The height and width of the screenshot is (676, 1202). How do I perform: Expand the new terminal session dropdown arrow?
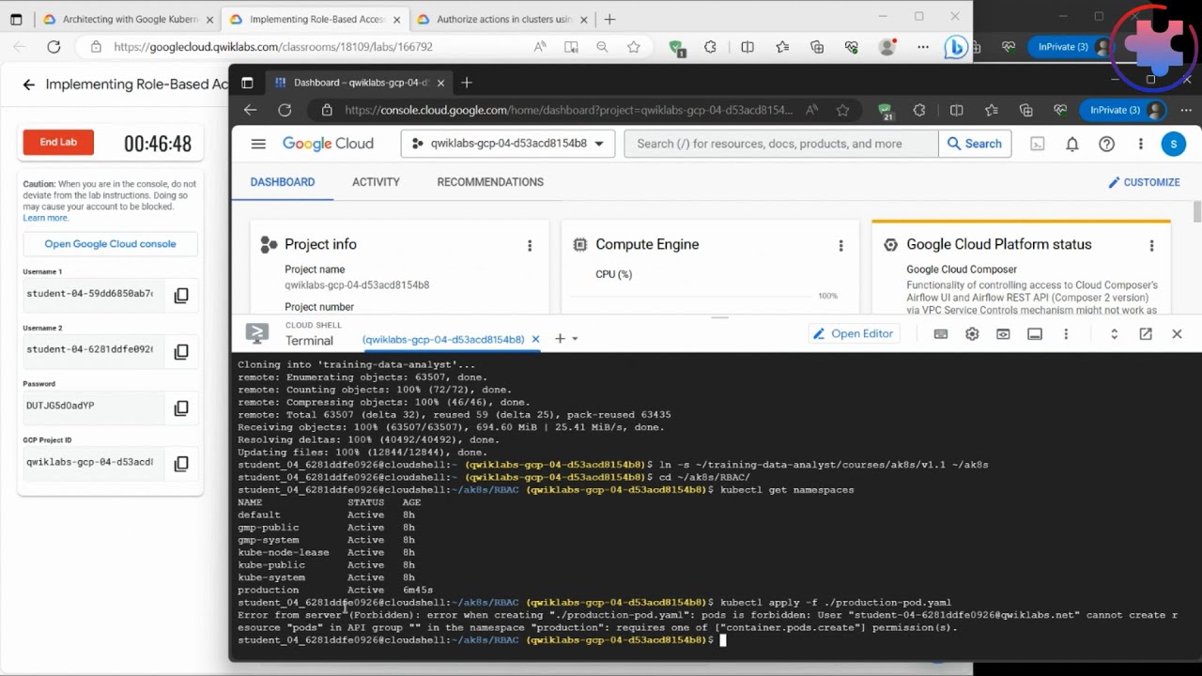coord(575,339)
